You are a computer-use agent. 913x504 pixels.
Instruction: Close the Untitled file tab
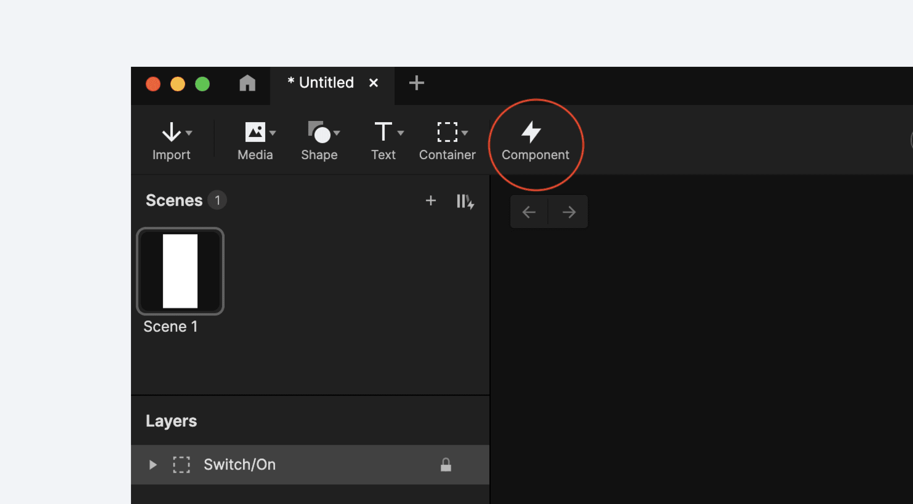374,83
